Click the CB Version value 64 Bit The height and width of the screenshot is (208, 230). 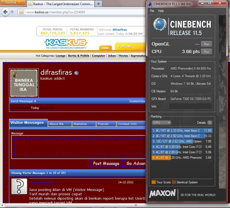pos(191,91)
